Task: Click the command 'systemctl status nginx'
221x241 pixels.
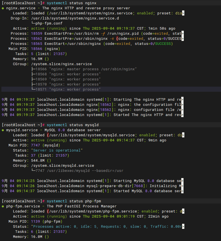Action: click(72, 3)
